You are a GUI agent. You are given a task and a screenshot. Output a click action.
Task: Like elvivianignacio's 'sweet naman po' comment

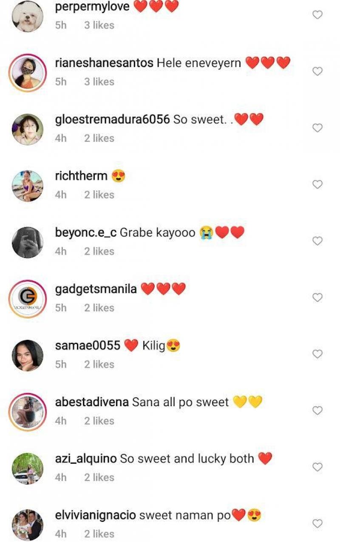pos(317,523)
